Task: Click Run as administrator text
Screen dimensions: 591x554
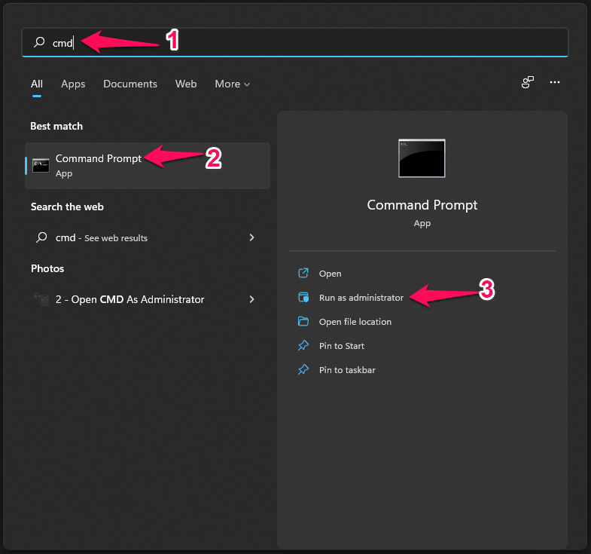Action: pos(361,298)
